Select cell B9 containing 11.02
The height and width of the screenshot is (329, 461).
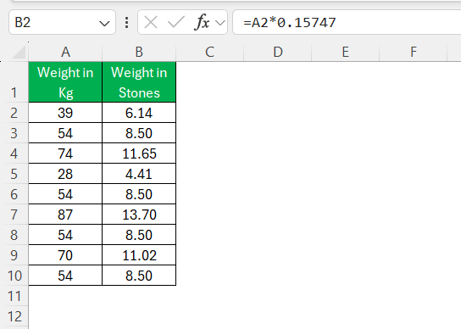tap(139, 255)
